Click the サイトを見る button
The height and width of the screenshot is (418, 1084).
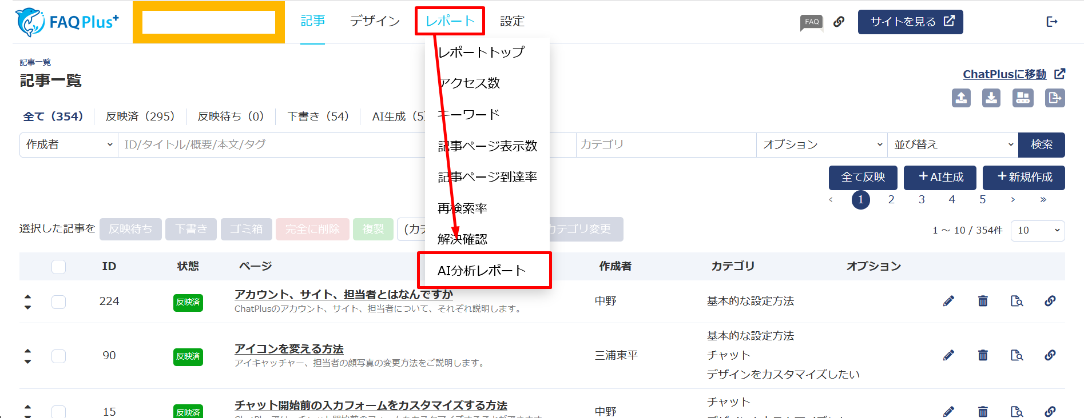click(x=911, y=22)
